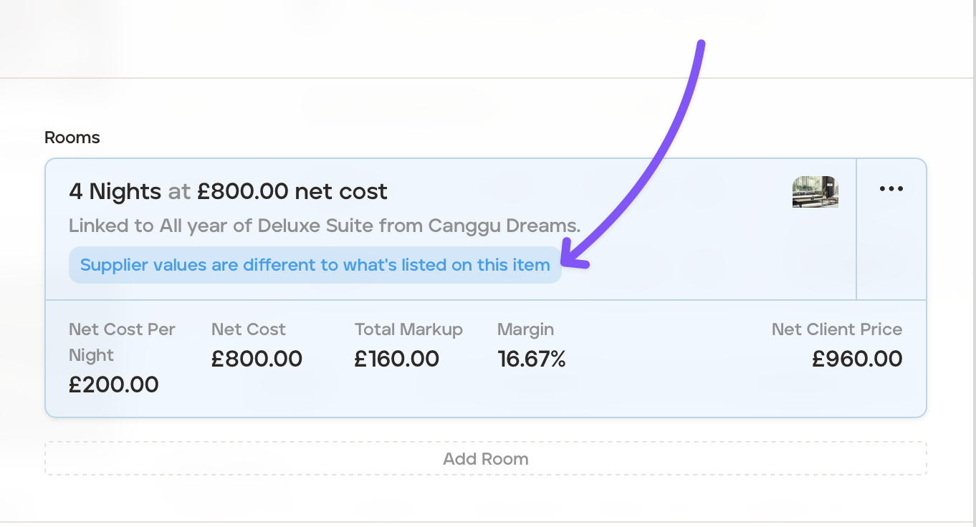Click the £200.00 net cost per night value
976x527 pixels.
point(113,385)
